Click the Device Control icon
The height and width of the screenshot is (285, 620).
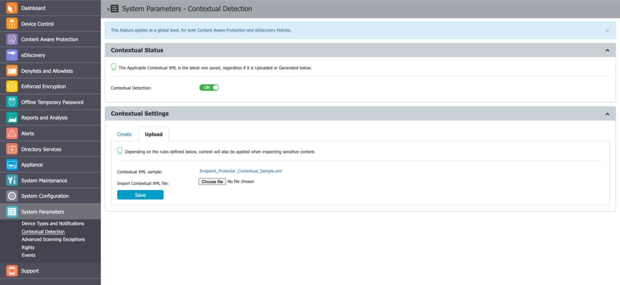[x=12, y=24]
